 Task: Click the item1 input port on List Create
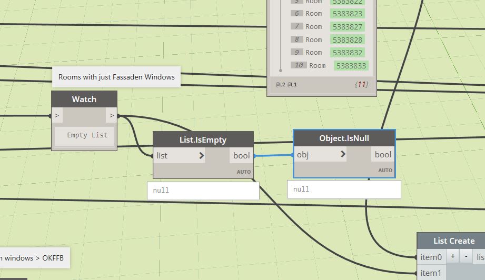[431, 273]
